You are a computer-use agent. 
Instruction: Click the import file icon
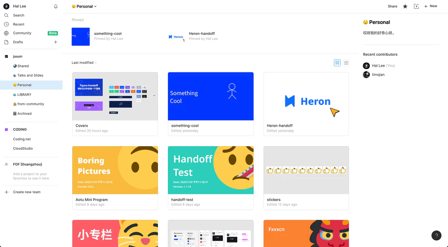click(x=416, y=6)
